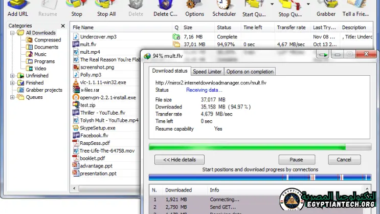Select the Programs category
This screenshot has height=214, width=380.
point(44,61)
